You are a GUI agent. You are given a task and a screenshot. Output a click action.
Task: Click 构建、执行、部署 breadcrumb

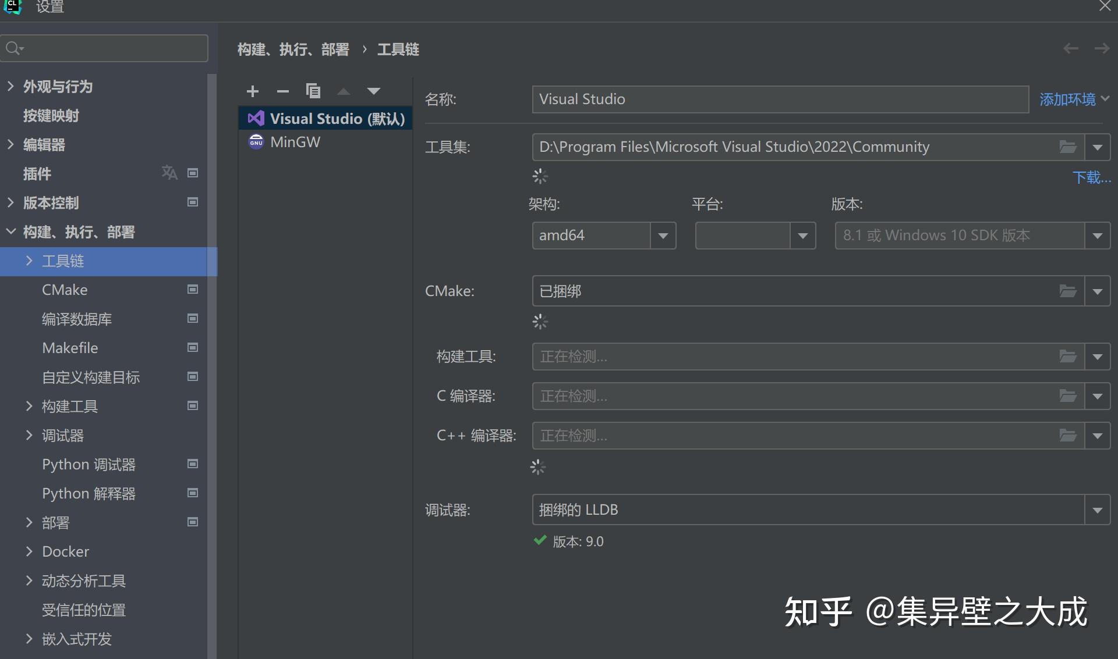tap(293, 49)
